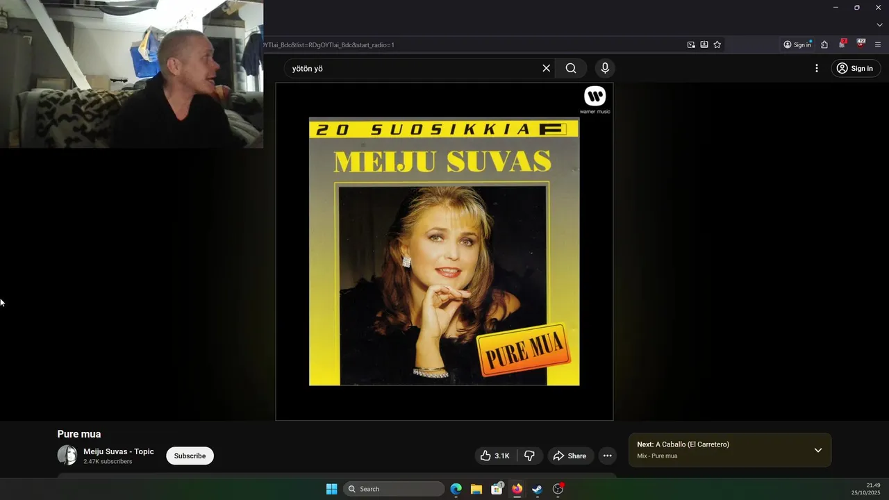Click the 'Mix - Pure mua' label
Viewport: 889px width, 500px height.
click(x=657, y=456)
